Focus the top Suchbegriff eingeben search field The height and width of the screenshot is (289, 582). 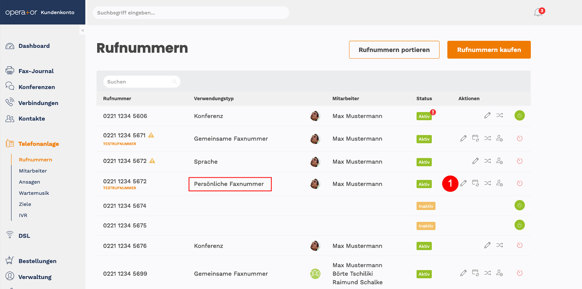191,12
